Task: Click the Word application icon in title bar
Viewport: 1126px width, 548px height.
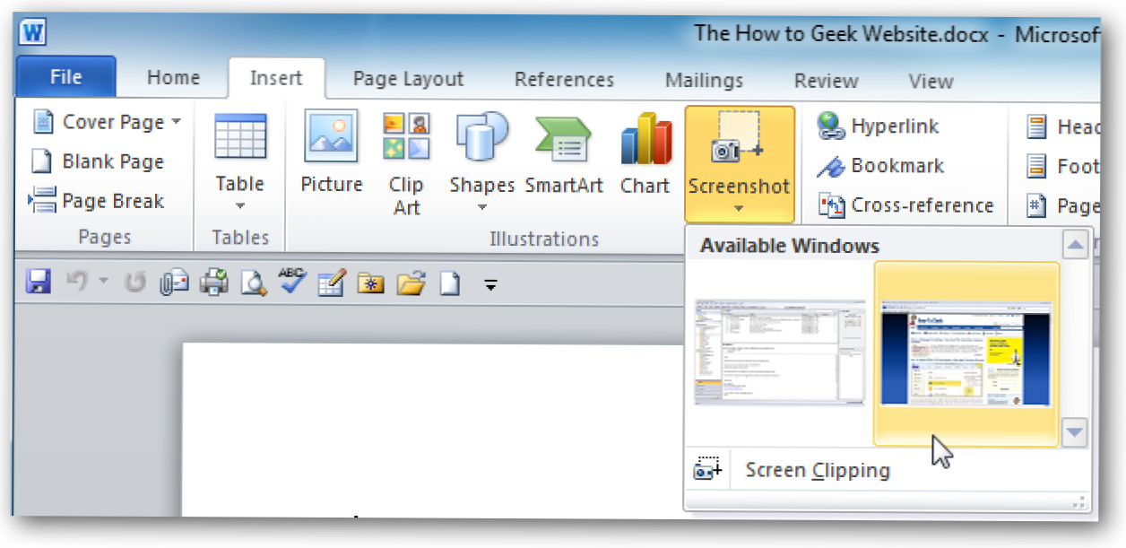Action: pyautogui.click(x=32, y=33)
